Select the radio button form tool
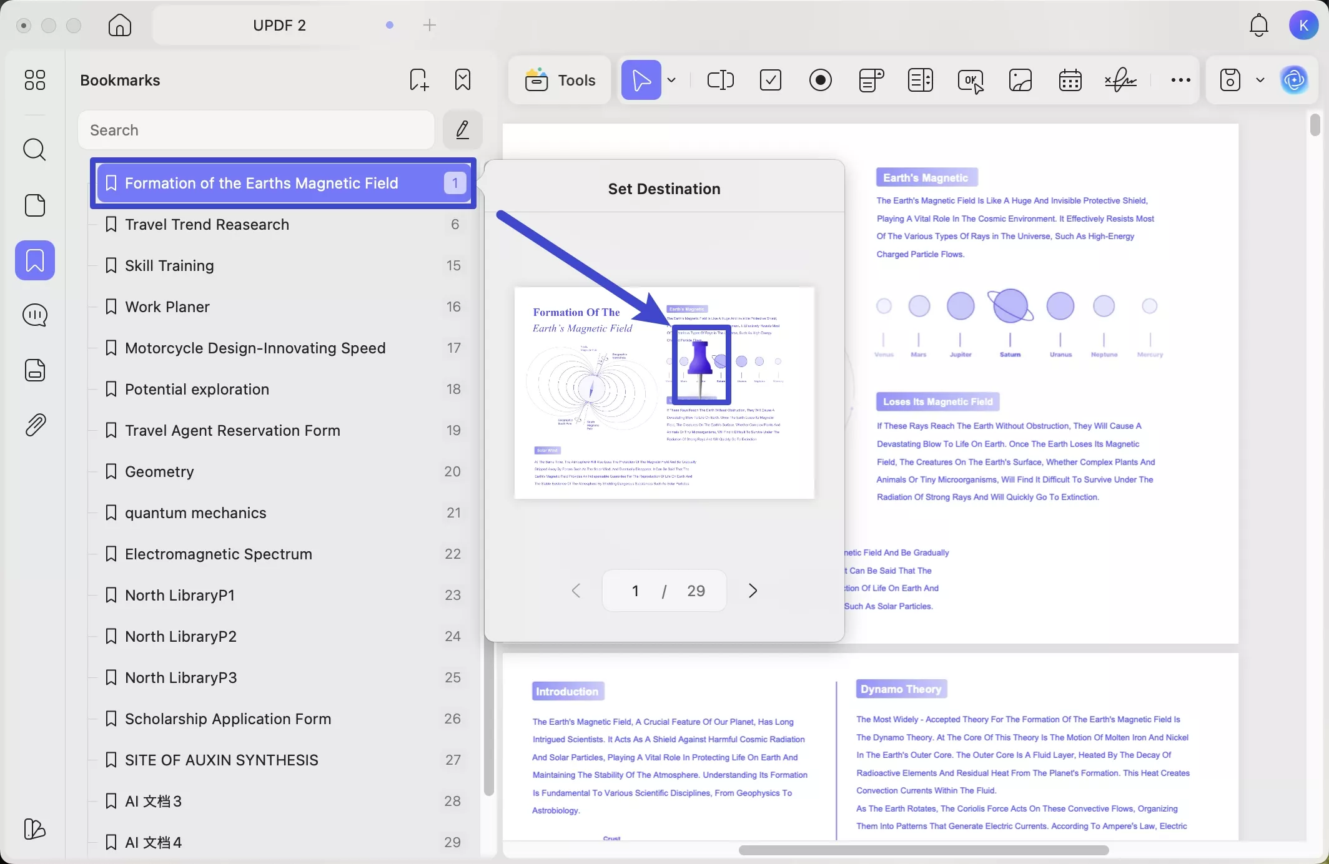The height and width of the screenshot is (864, 1329). point(820,80)
